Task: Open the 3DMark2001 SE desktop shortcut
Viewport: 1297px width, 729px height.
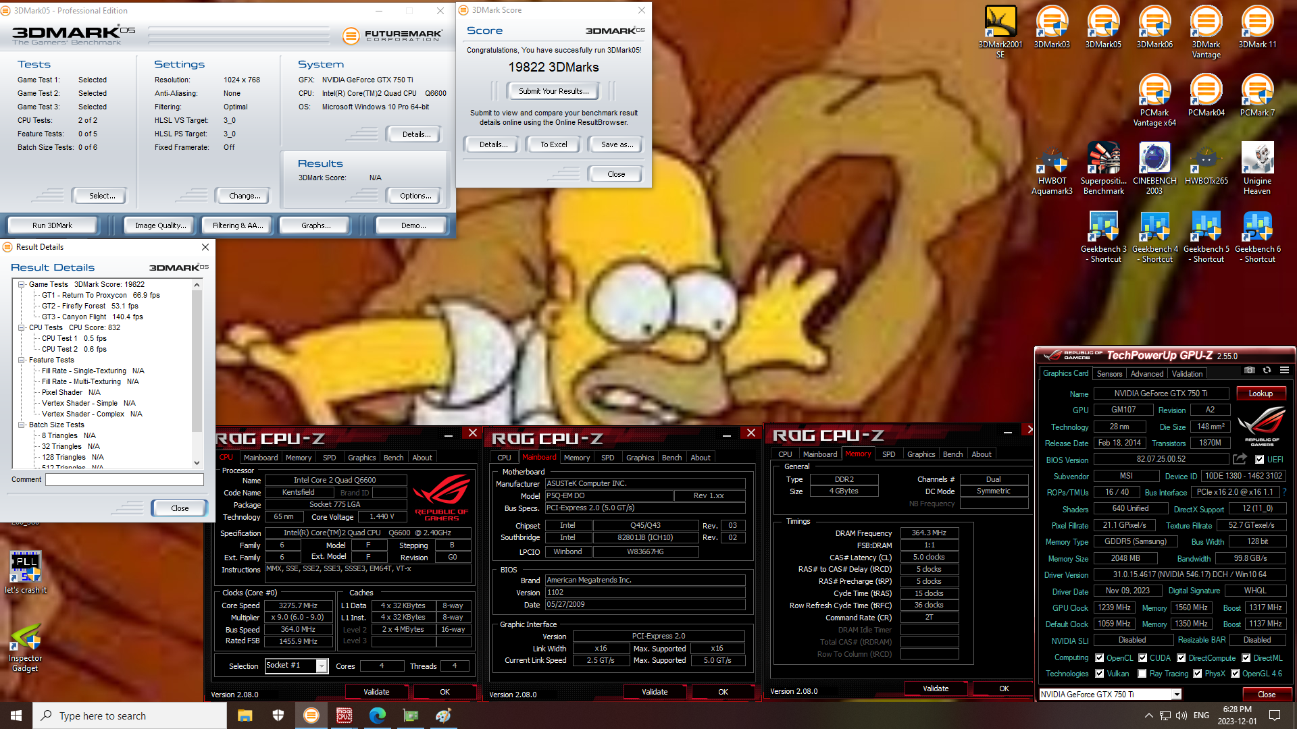Action: pyautogui.click(x=1000, y=32)
